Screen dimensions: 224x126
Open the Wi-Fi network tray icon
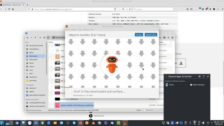[x=208, y=123]
